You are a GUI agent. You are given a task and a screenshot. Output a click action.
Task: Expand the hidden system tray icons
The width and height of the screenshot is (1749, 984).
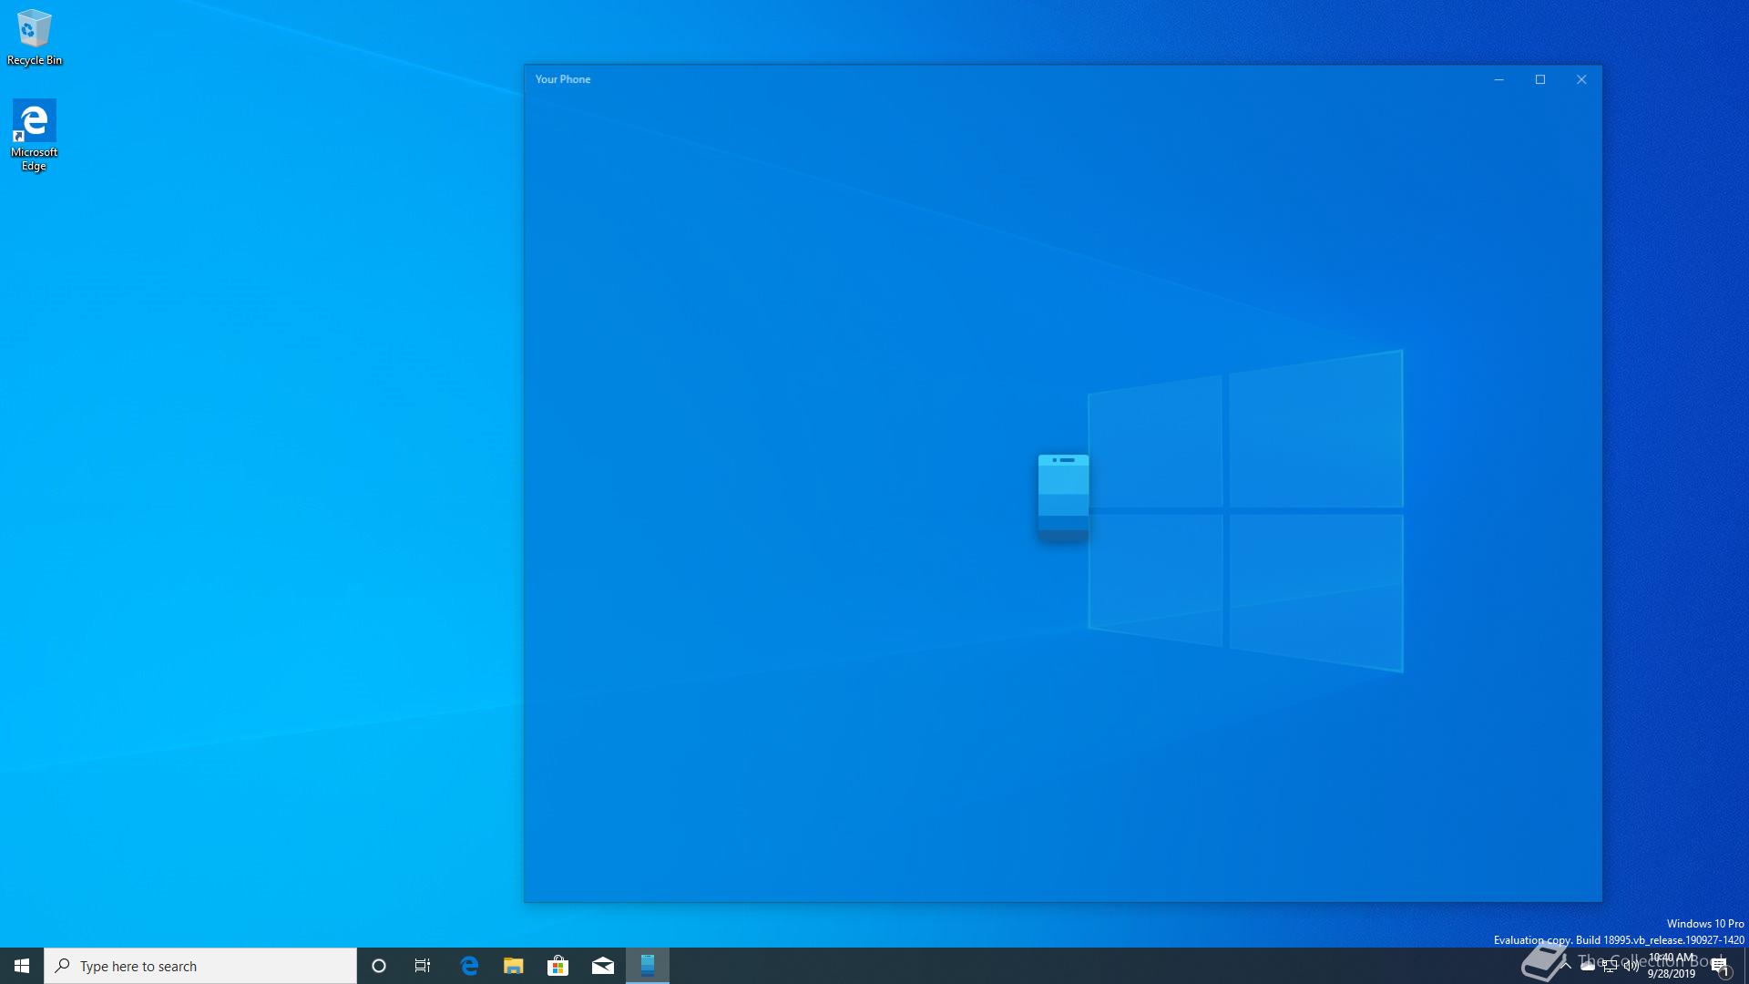click(1566, 966)
